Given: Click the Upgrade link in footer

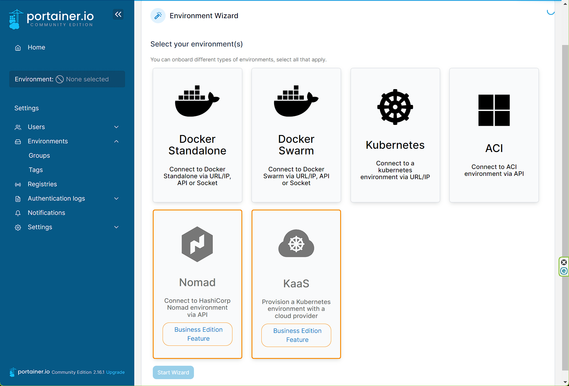Looking at the screenshot, I should [115, 372].
